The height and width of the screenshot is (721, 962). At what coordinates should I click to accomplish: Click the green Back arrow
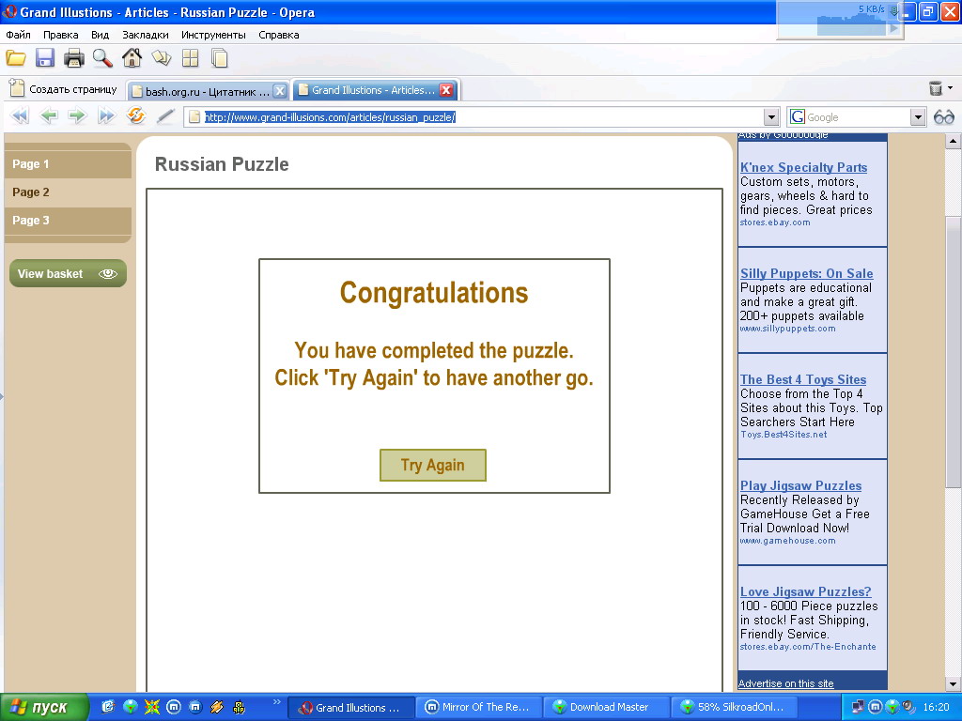click(x=49, y=116)
